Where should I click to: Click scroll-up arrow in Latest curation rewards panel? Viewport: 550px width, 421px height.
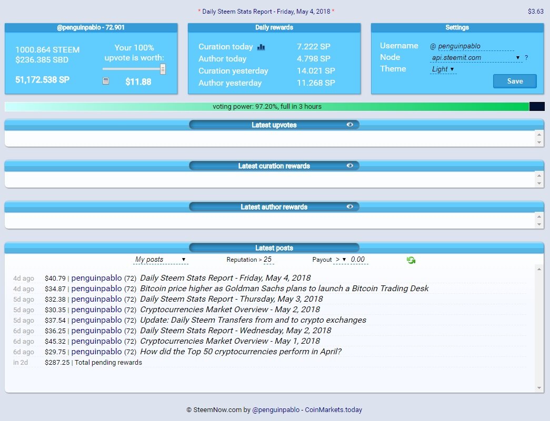(539, 176)
